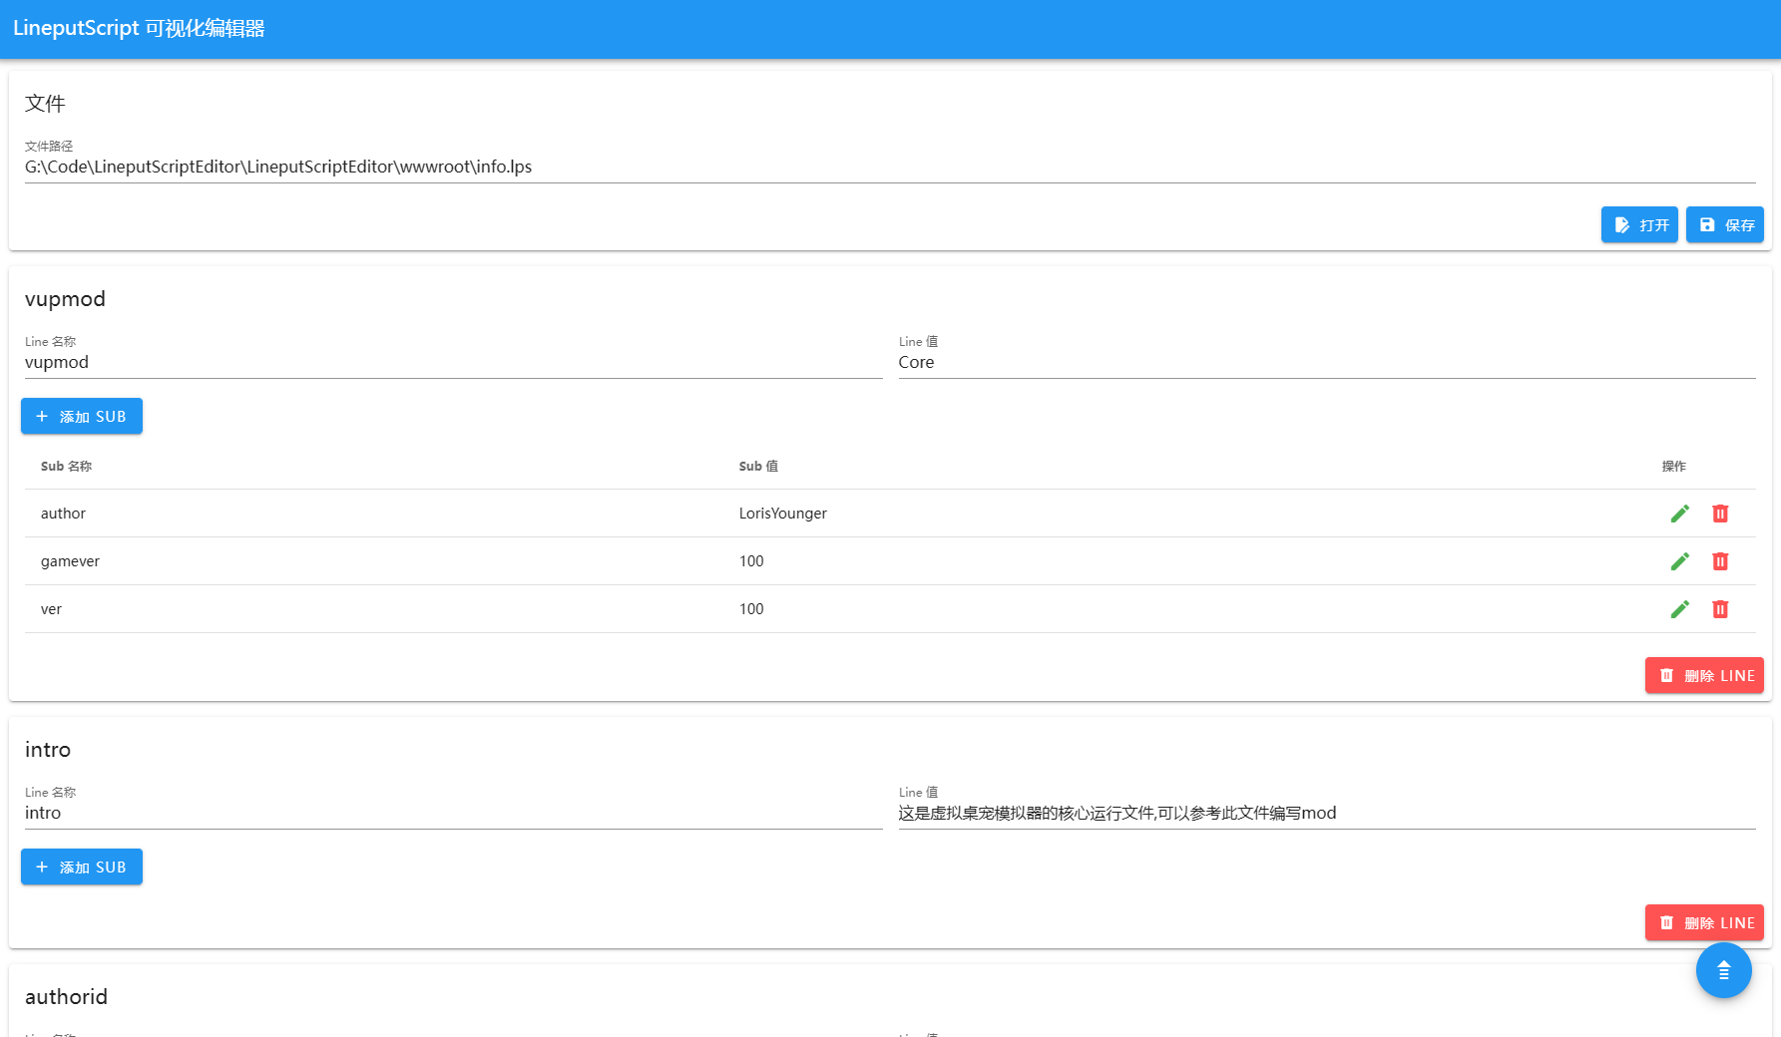Delete the ver sub row
1781x1037 pixels.
click(1720, 609)
